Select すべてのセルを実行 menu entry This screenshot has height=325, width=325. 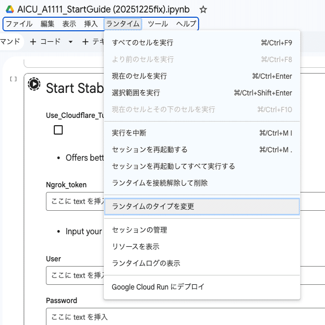142,43
